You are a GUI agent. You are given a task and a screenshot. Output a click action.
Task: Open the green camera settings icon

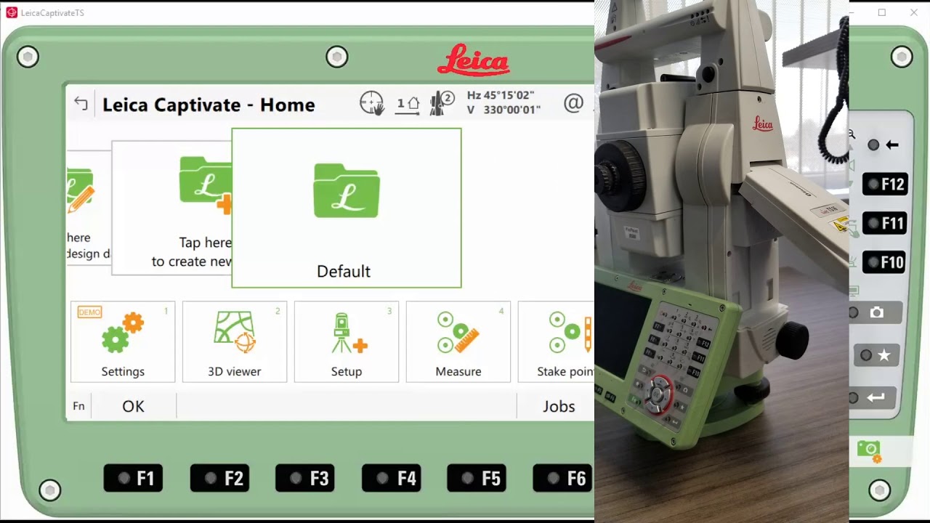click(869, 450)
